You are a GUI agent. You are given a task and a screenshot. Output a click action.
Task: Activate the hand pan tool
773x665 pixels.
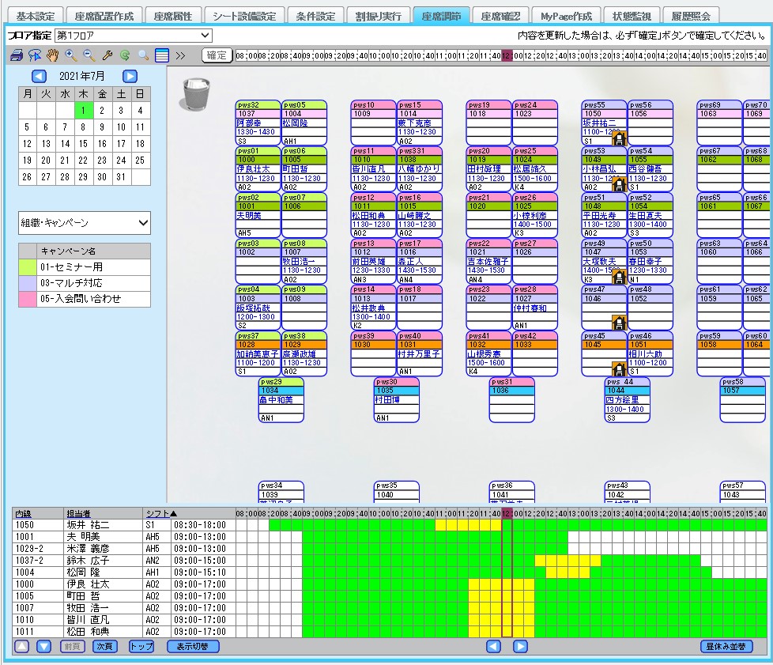pyautogui.click(x=52, y=55)
